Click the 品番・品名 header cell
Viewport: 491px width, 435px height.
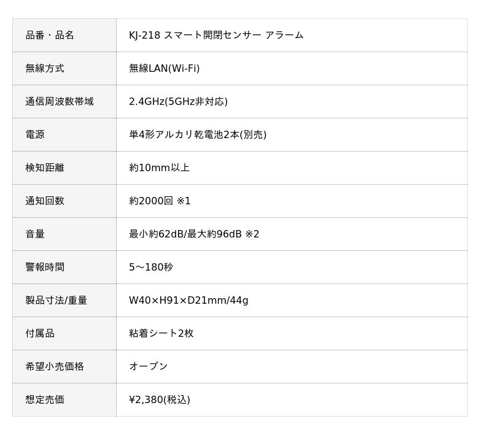64,35
